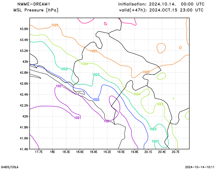
Task: Click the 43.4N latitude axis label
Action: [24, 40]
